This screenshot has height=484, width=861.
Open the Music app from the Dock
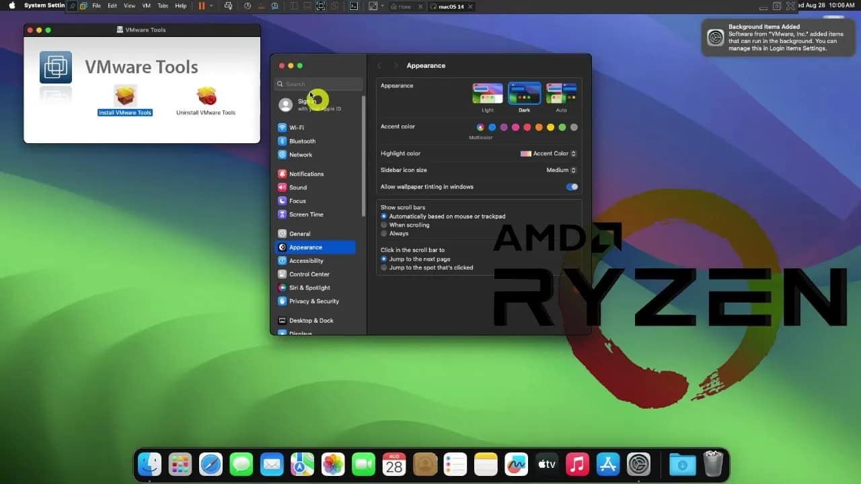click(577, 464)
